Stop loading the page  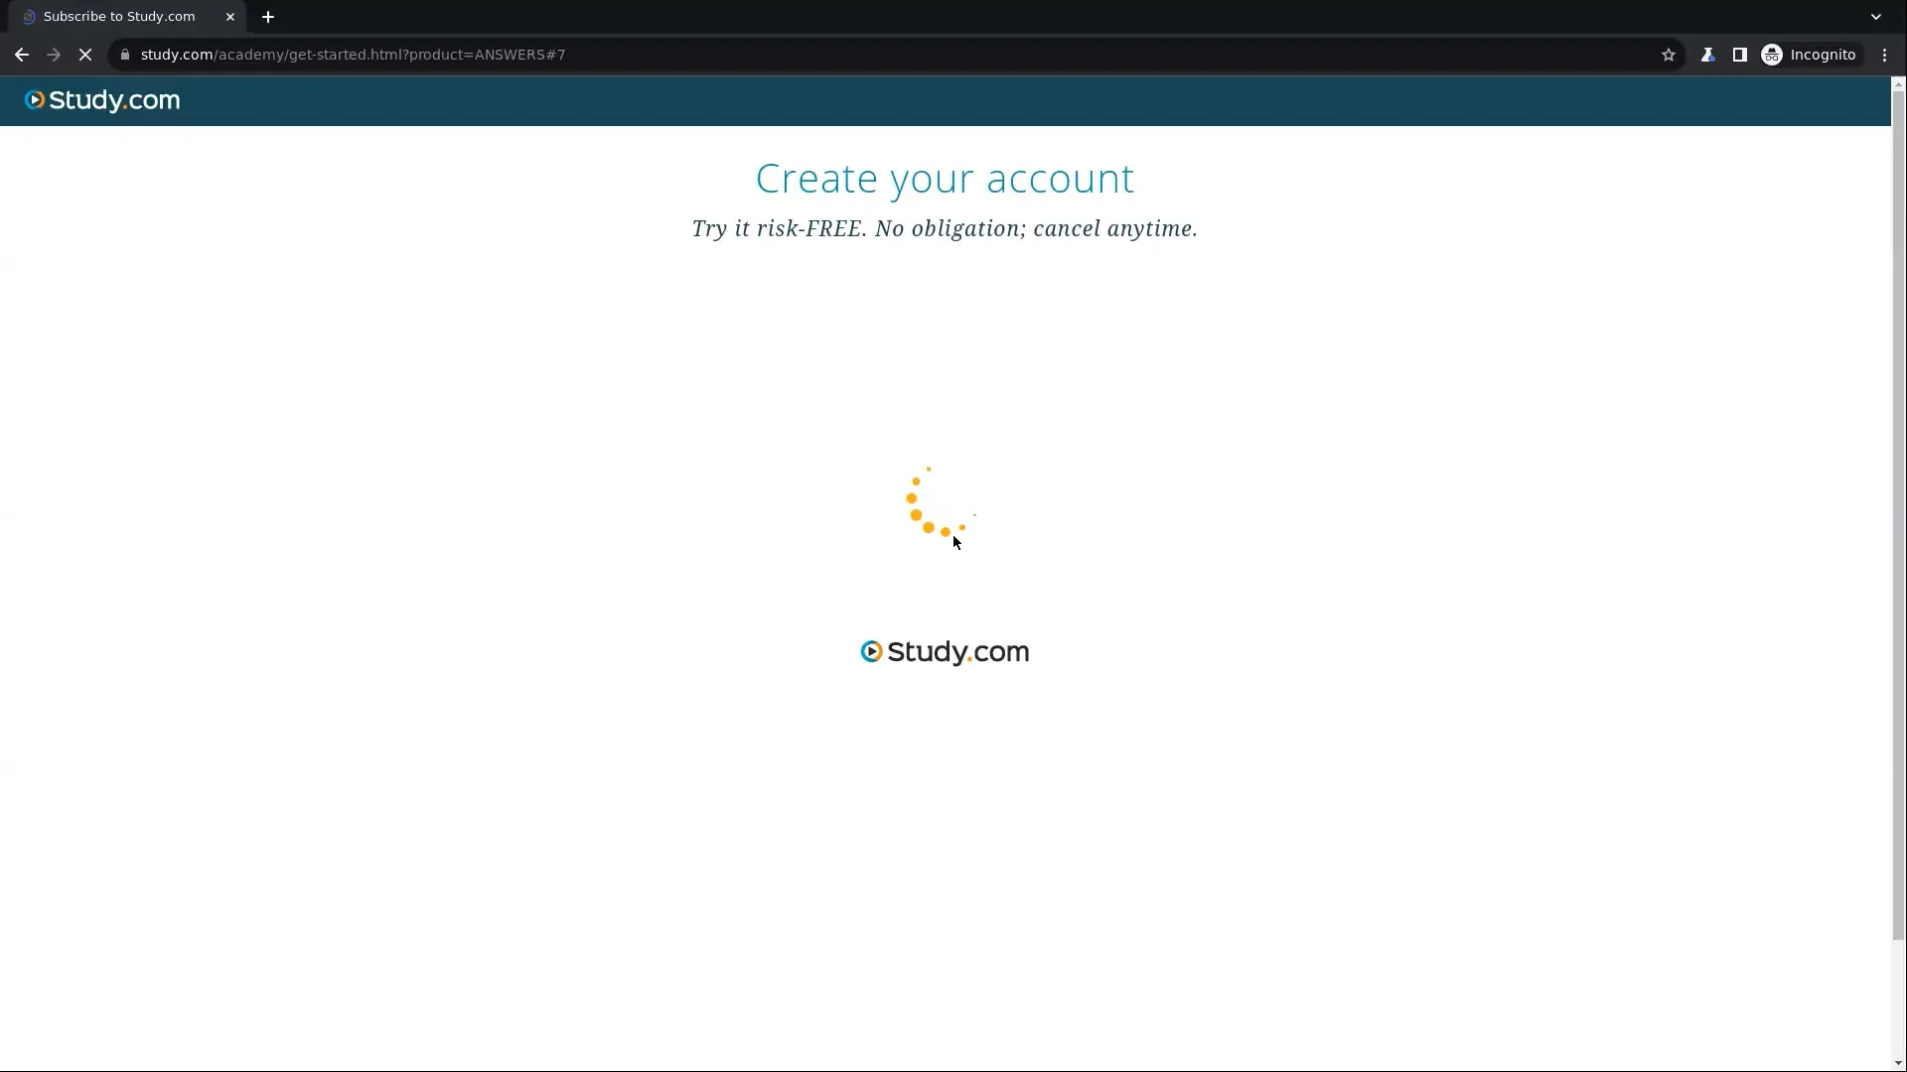tap(85, 55)
